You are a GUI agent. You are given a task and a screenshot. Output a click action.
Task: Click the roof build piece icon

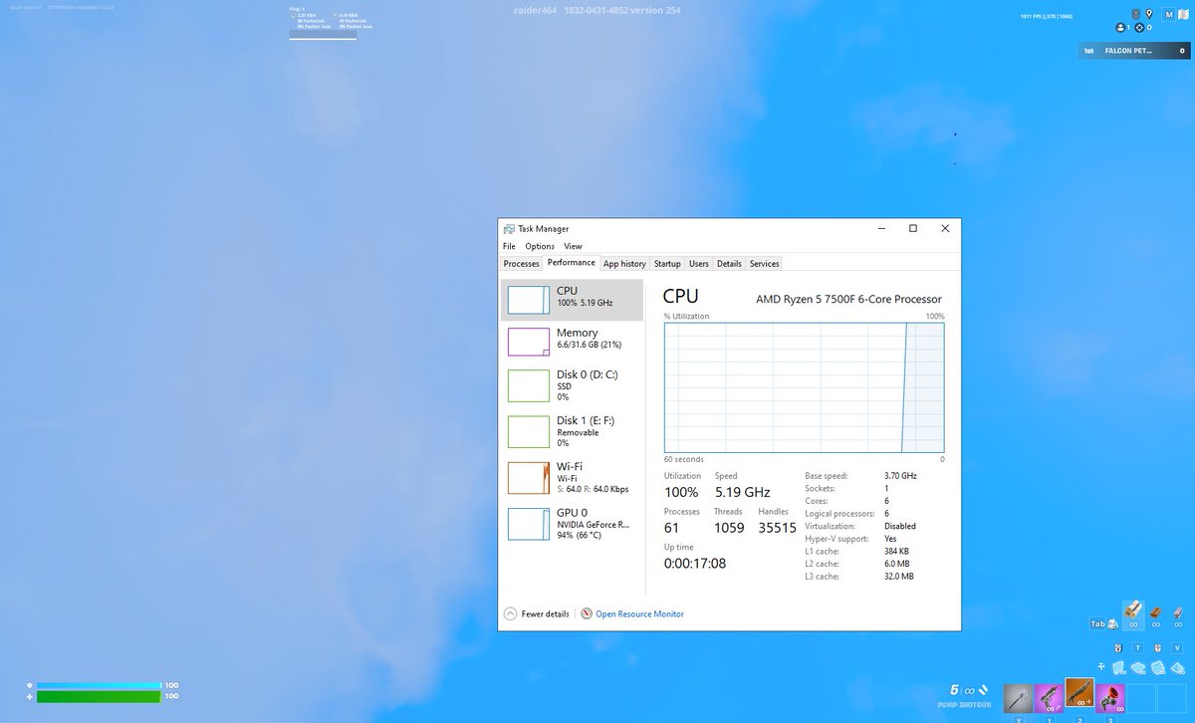click(1177, 668)
